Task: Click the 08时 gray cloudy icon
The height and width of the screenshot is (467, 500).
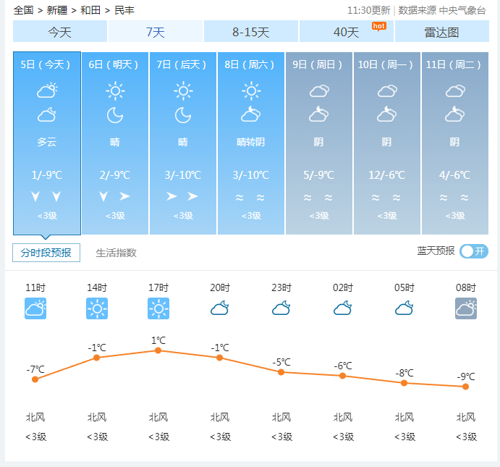Action: point(466,308)
